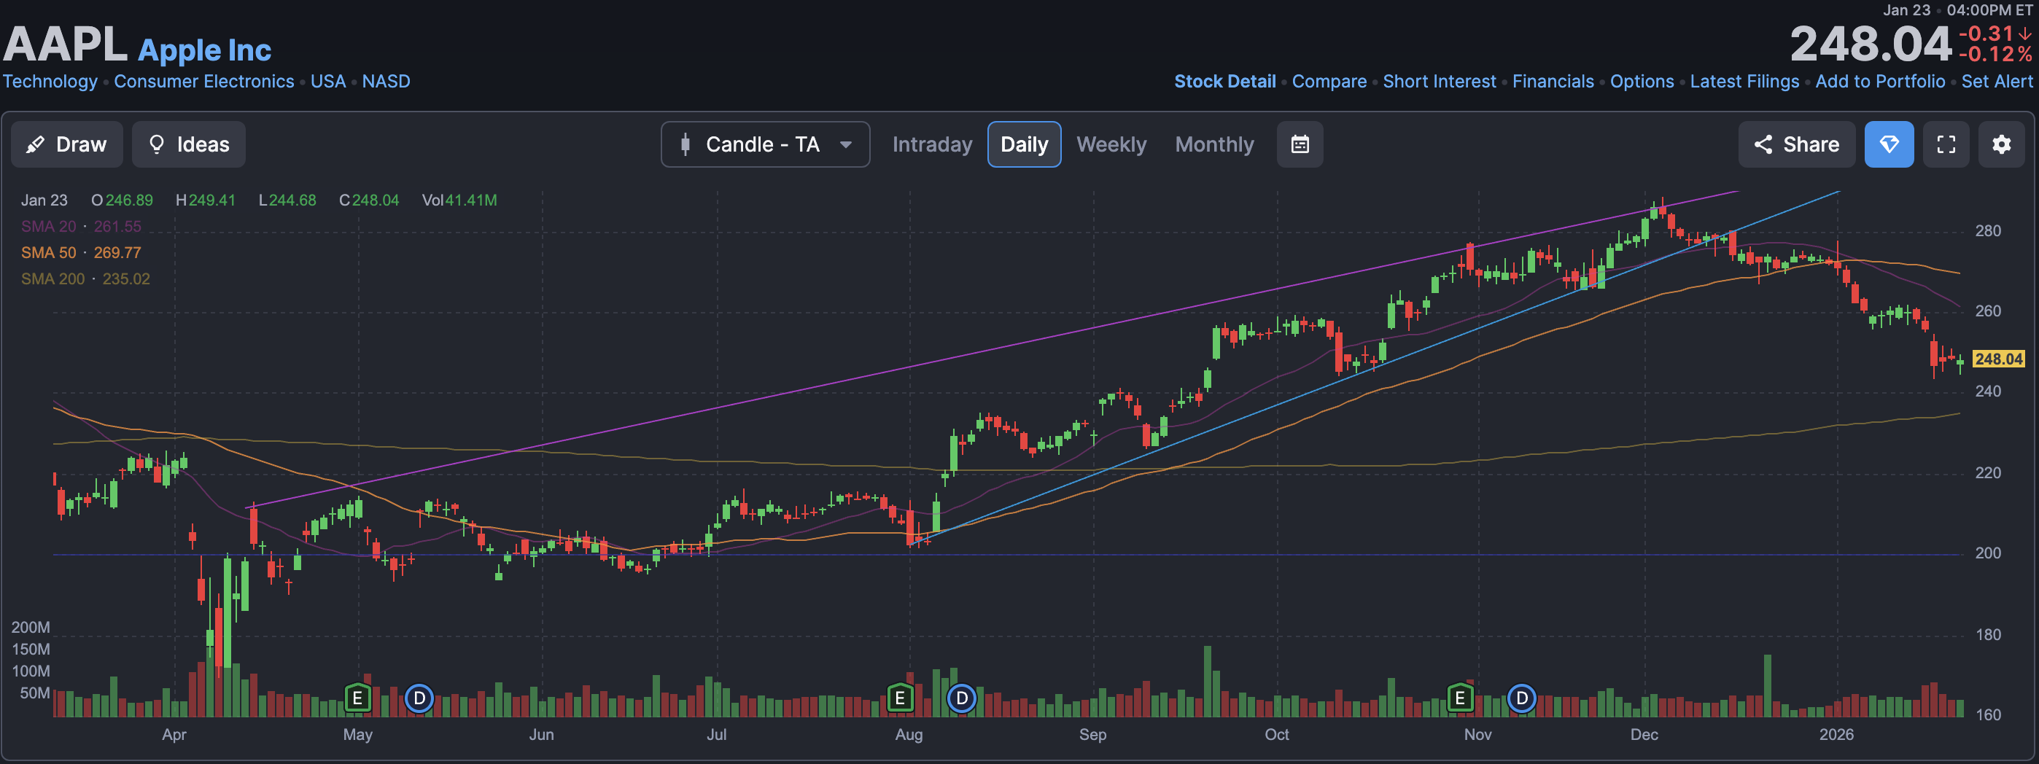Open the Compare link

pos(1329,81)
